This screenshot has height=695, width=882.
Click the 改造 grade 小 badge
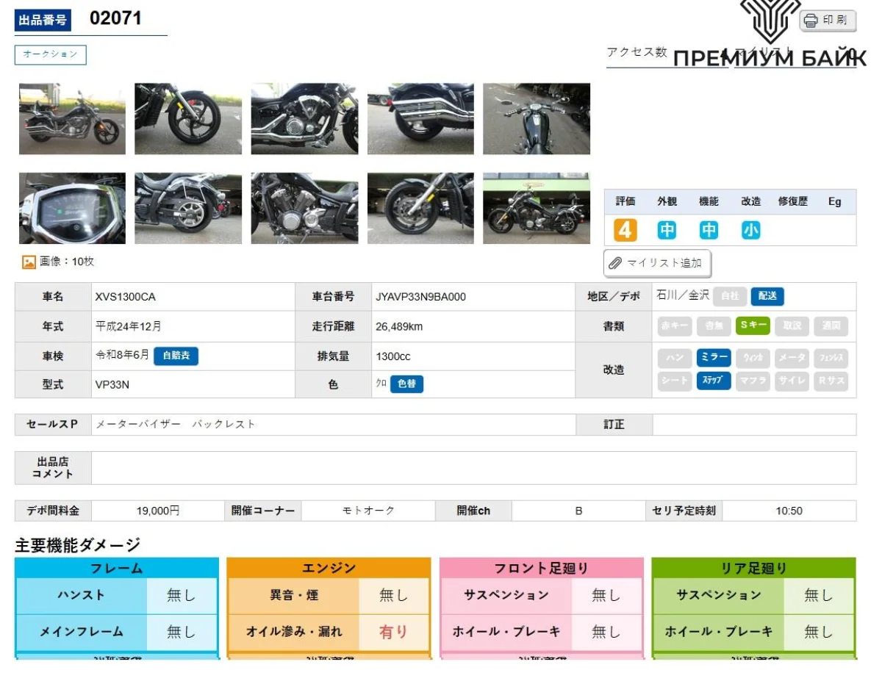tap(750, 231)
